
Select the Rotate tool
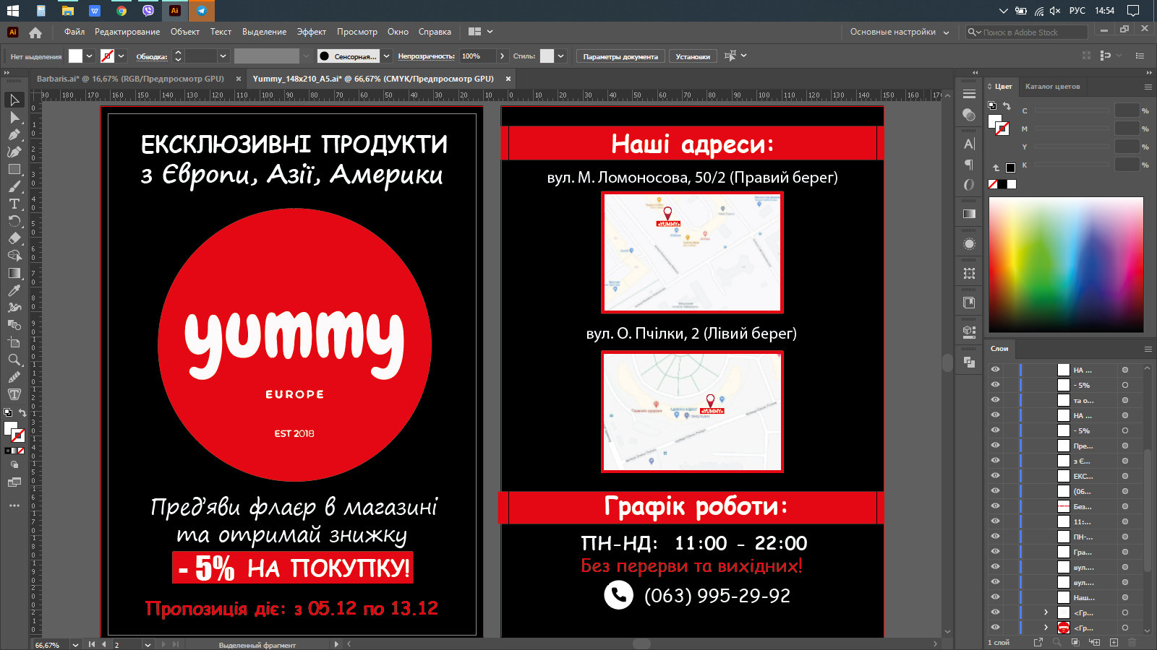[x=14, y=221]
